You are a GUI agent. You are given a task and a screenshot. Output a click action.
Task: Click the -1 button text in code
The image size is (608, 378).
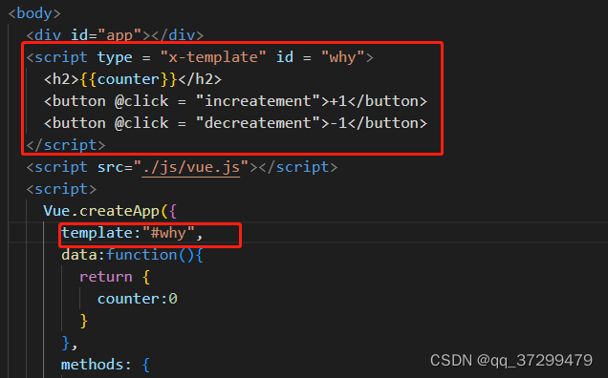338,123
